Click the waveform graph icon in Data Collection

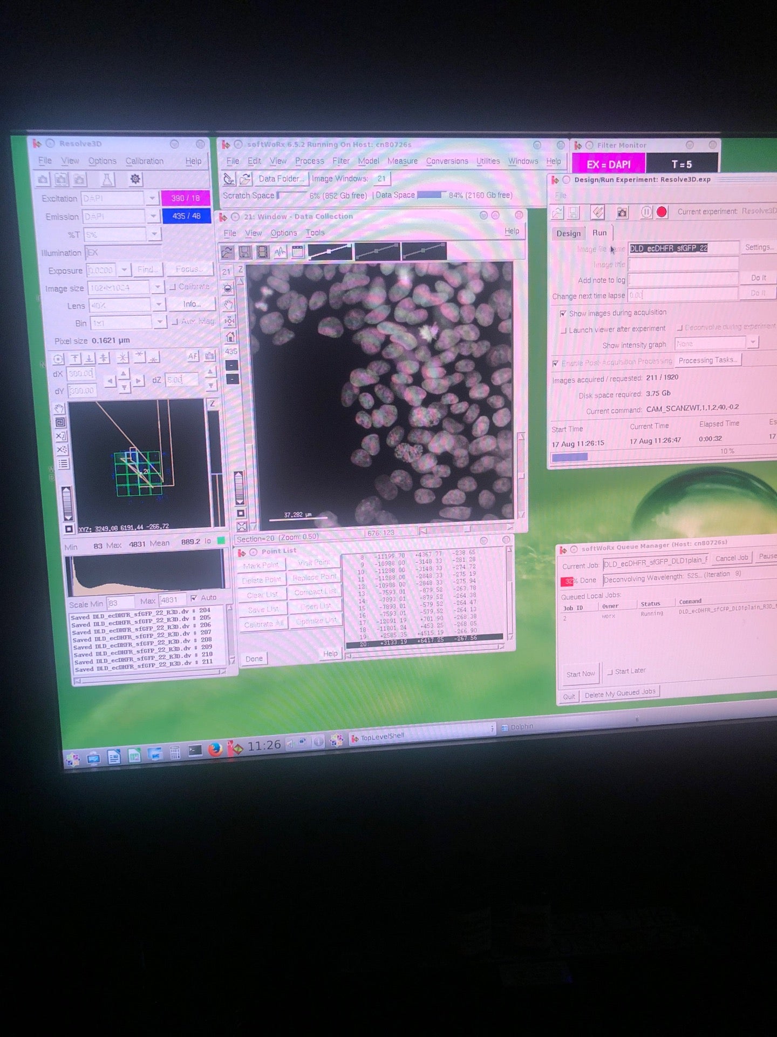pyautogui.click(x=280, y=252)
